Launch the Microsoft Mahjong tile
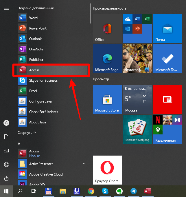Screen dimensions: 186x197 click(137, 129)
